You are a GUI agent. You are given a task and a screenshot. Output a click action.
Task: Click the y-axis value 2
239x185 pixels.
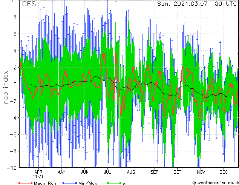[15, 68]
